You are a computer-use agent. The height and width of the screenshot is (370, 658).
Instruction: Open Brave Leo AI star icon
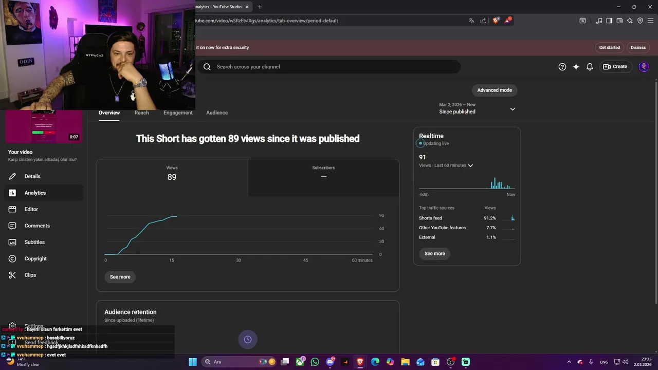click(630, 21)
